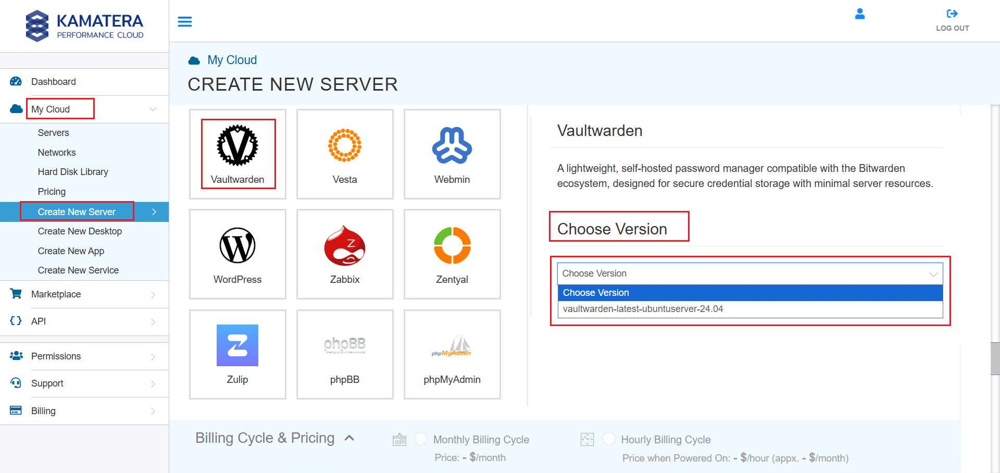Select vaultwarden-latest-ubuntuserver-24.04 option
Screen dimensions: 1000x473
[643, 309]
